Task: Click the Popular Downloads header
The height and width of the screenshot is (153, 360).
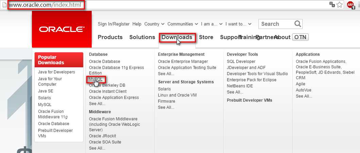Action: pyautogui.click(x=59, y=60)
